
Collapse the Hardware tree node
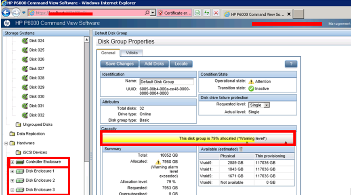click(6, 143)
